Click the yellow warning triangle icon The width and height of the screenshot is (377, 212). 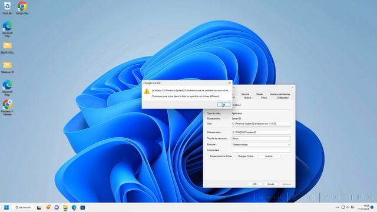click(x=147, y=91)
